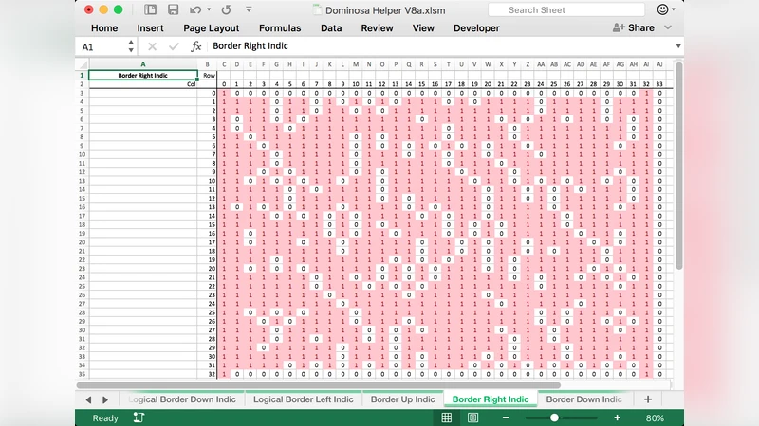This screenshot has width=759, height=426.
Task: Click the zoom slider handle
Action: tap(554, 417)
